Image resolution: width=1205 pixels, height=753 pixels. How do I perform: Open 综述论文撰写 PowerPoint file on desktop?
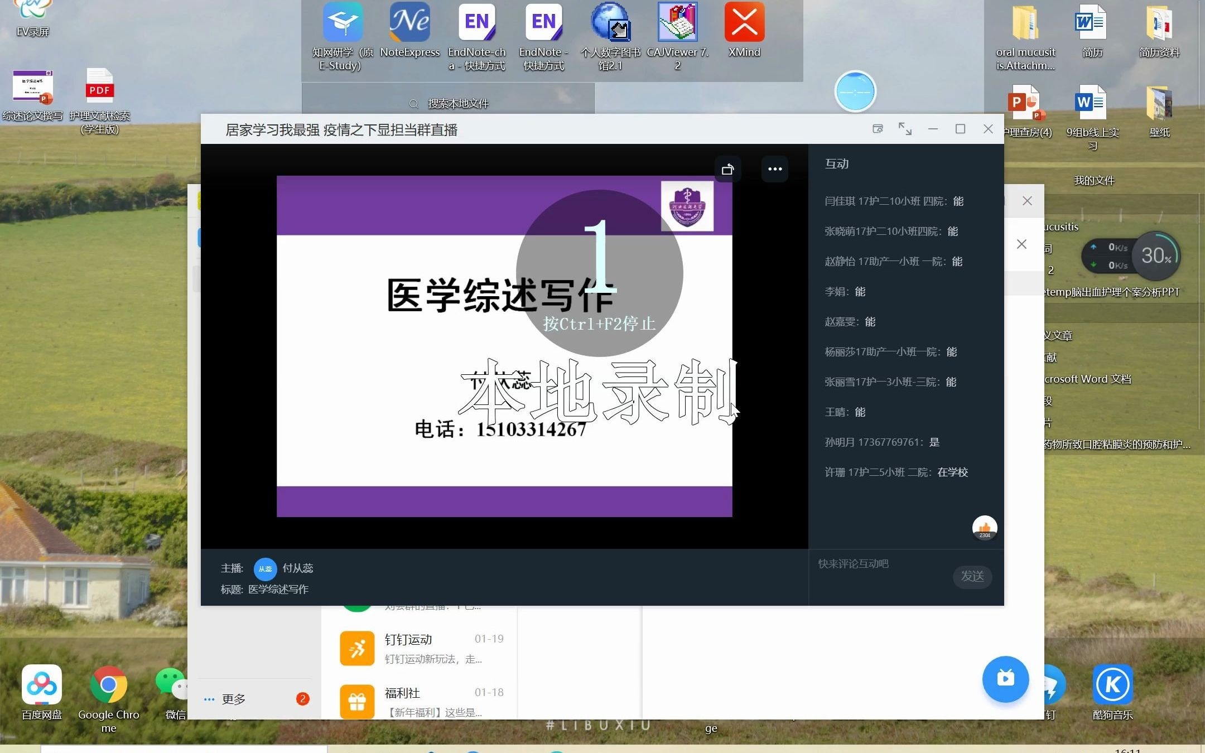click(x=33, y=95)
